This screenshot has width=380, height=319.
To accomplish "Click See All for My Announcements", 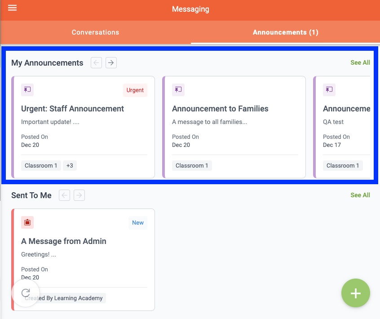I will [360, 63].
